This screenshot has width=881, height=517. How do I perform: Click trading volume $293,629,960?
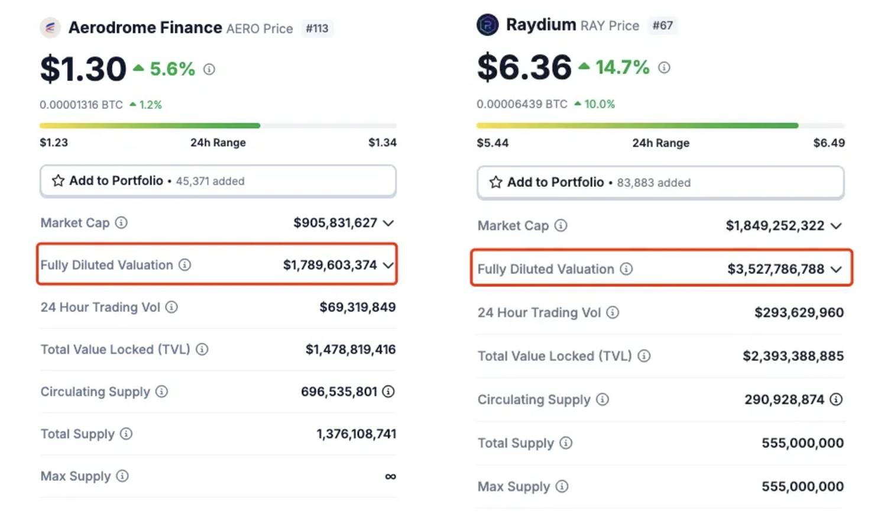point(799,312)
